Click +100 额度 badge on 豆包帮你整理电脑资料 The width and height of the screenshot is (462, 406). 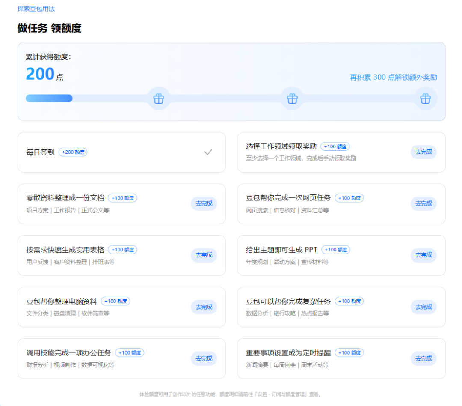point(115,301)
